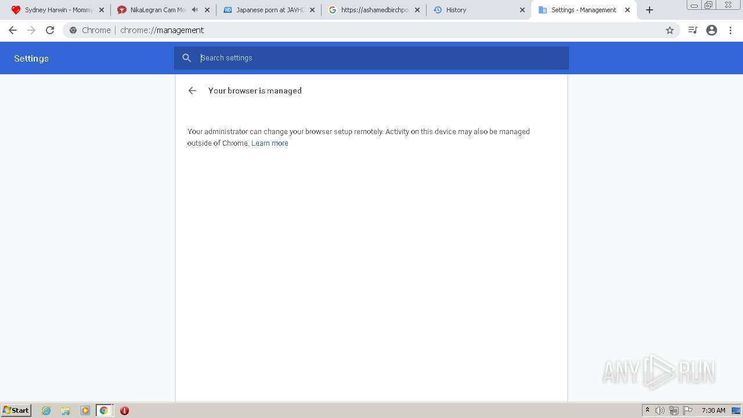
Task: Launch Internet Explorer from taskbar
Action: [x=46, y=410]
